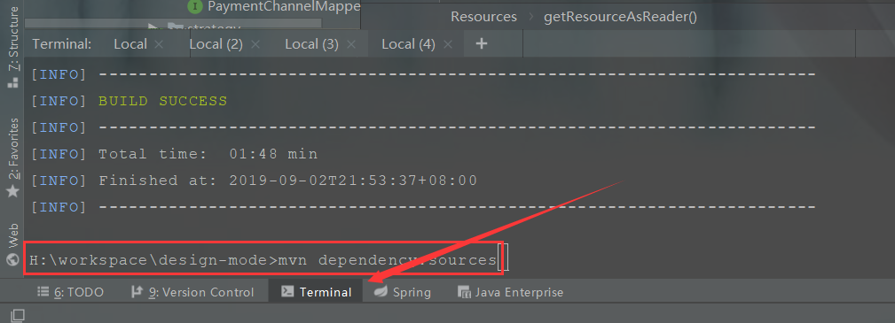Open the Z: Structure side panel
Image resolution: width=895 pixels, height=323 pixels.
pos(12,47)
